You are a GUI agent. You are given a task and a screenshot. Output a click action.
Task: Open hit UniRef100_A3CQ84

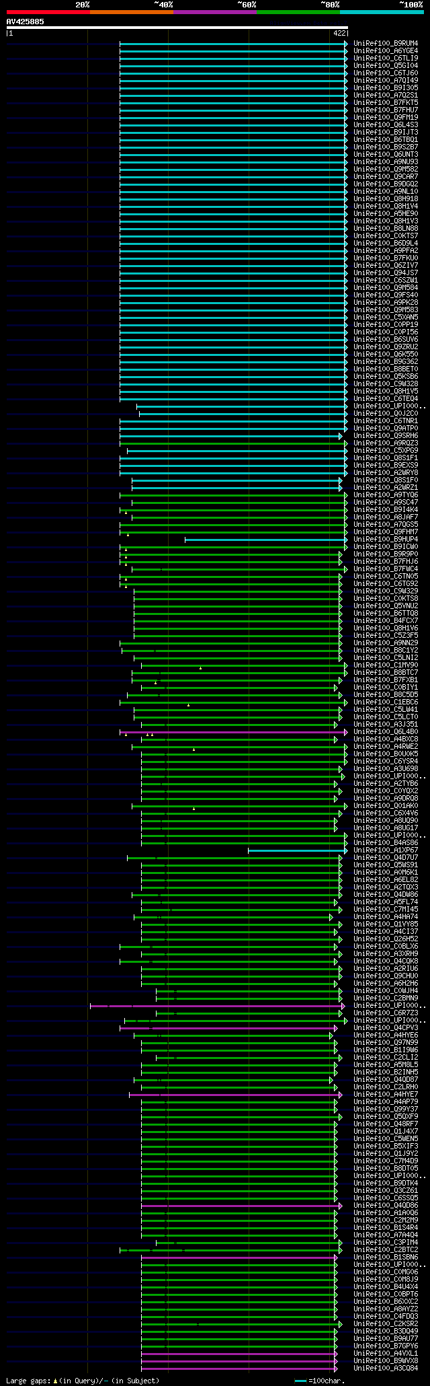pos(386,1369)
